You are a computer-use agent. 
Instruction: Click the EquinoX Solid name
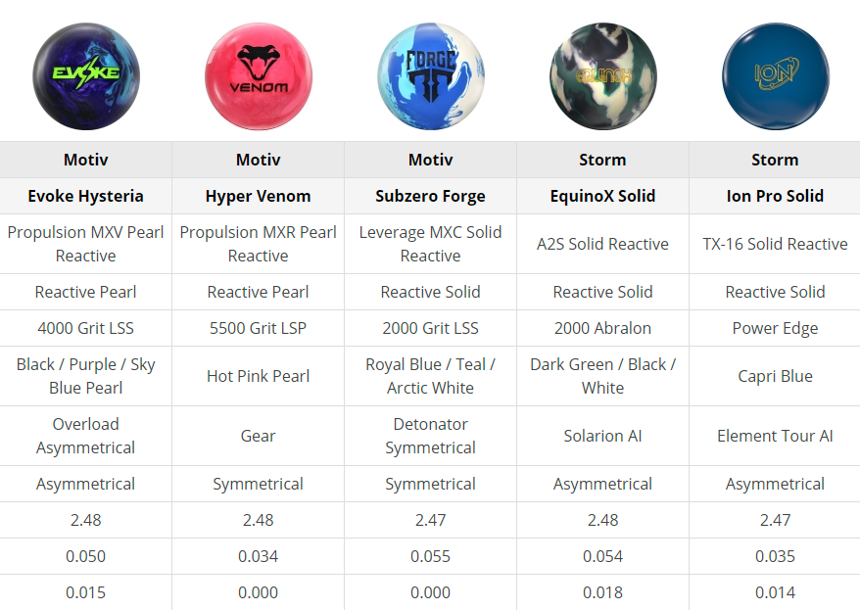[603, 196]
